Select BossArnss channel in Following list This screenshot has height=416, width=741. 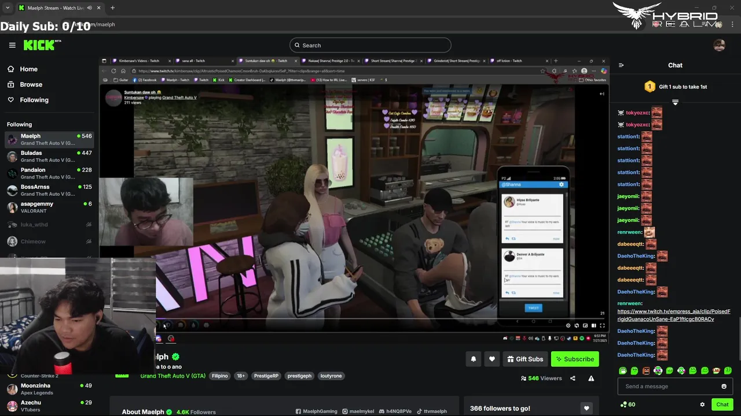(x=49, y=190)
